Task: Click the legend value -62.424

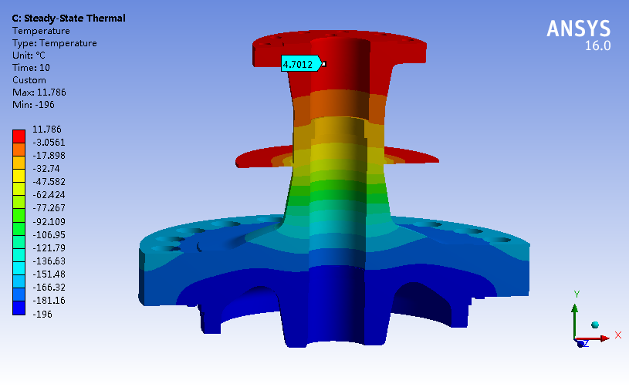Action: (x=49, y=195)
